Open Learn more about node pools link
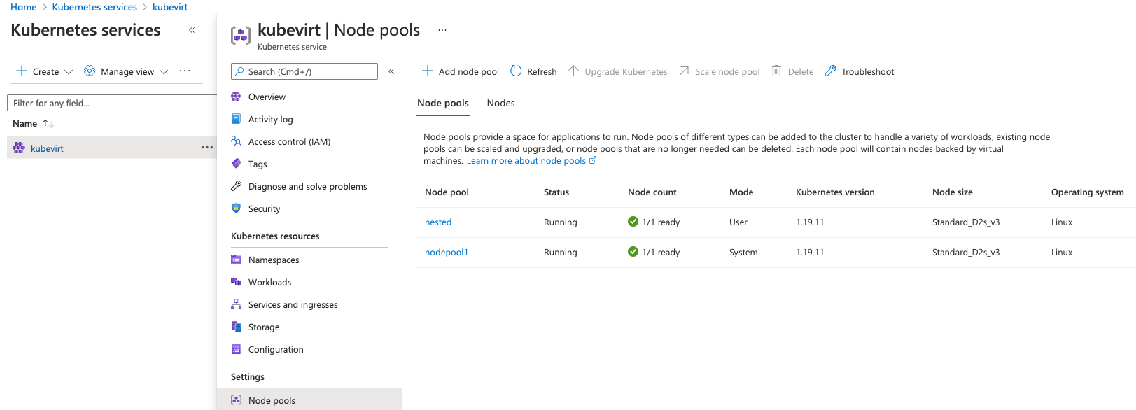 (531, 160)
